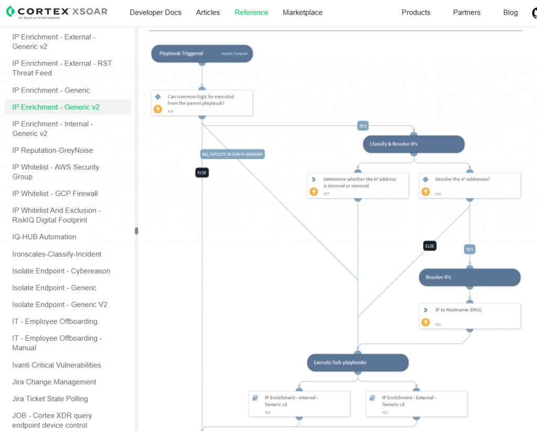
Task: Open IP Enrichment - External - RST Threat Feed
Action: click(x=62, y=68)
